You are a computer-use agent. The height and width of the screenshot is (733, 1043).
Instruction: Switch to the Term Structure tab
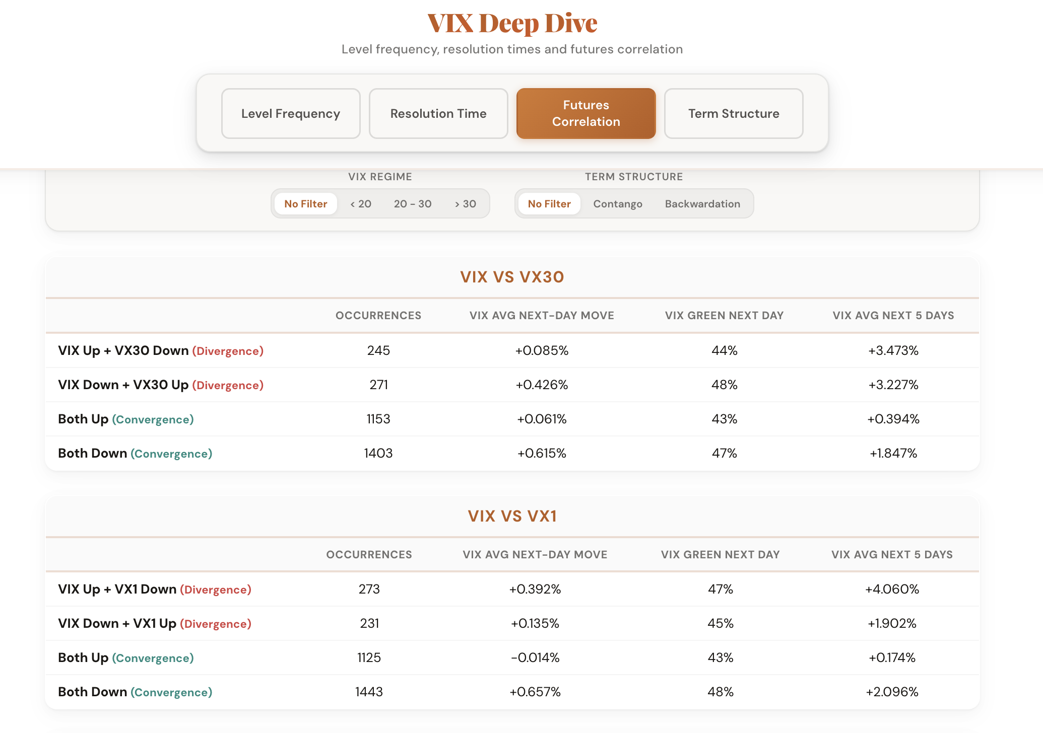coord(733,113)
